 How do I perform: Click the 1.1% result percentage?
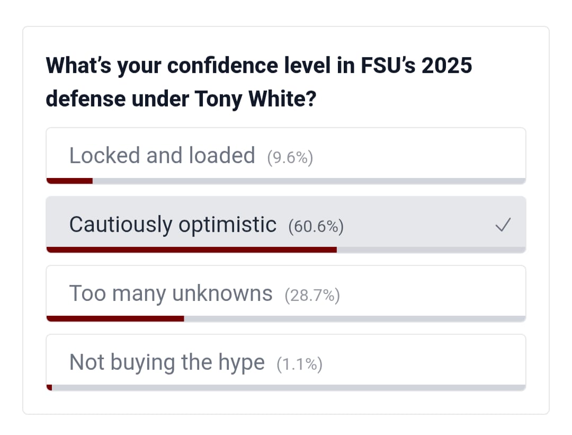[299, 365]
